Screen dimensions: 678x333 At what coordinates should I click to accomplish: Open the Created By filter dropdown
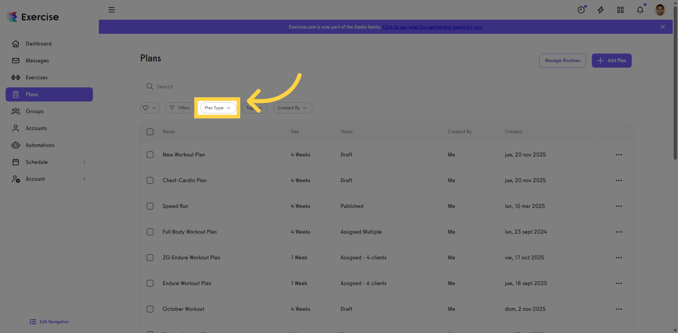[x=292, y=108]
